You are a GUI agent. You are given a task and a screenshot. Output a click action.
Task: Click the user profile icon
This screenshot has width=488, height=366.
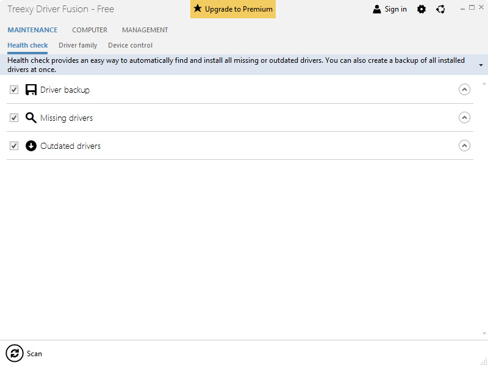pyautogui.click(x=377, y=9)
